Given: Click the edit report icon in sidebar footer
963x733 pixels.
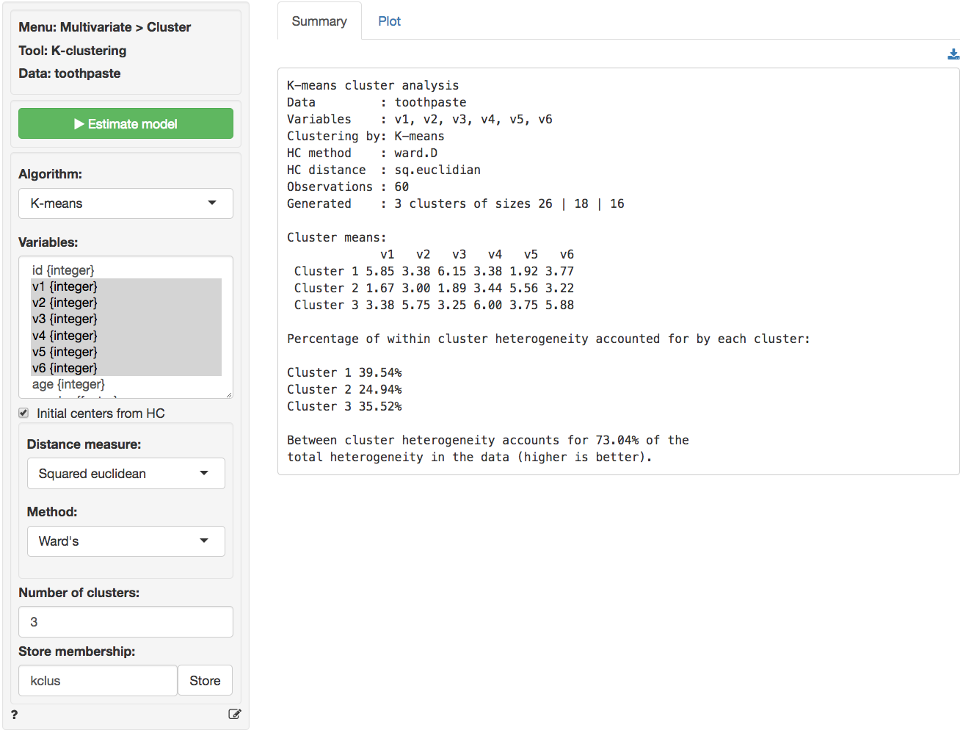Looking at the screenshot, I should (x=234, y=714).
